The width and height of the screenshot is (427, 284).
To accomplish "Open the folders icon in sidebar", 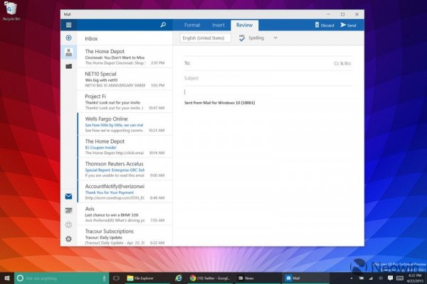I will click(69, 66).
